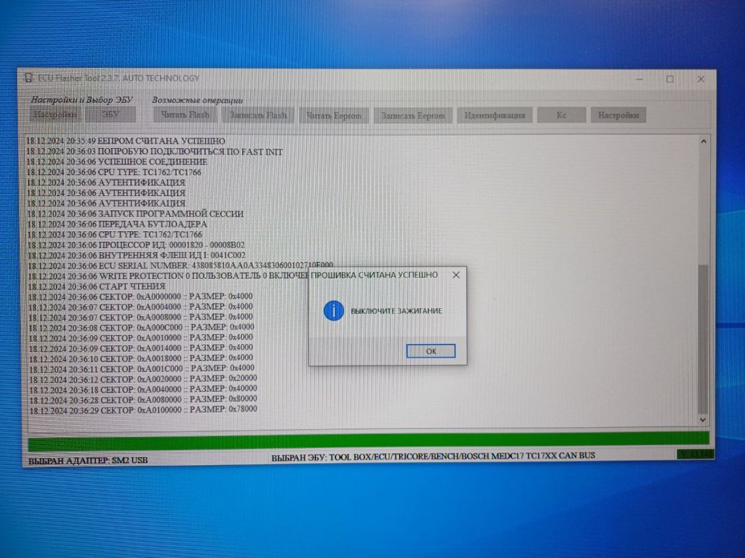Click the Читать Flash button
Image resolution: width=745 pixels, height=558 pixels.
185,115
